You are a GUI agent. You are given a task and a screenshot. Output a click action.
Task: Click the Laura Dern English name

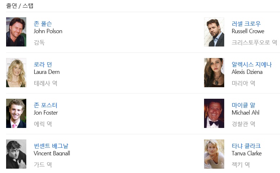46,72
